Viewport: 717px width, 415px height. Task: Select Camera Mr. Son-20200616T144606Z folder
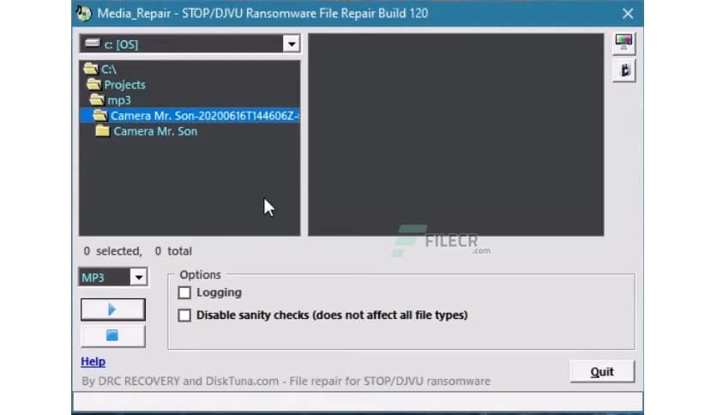click(190, 116)
